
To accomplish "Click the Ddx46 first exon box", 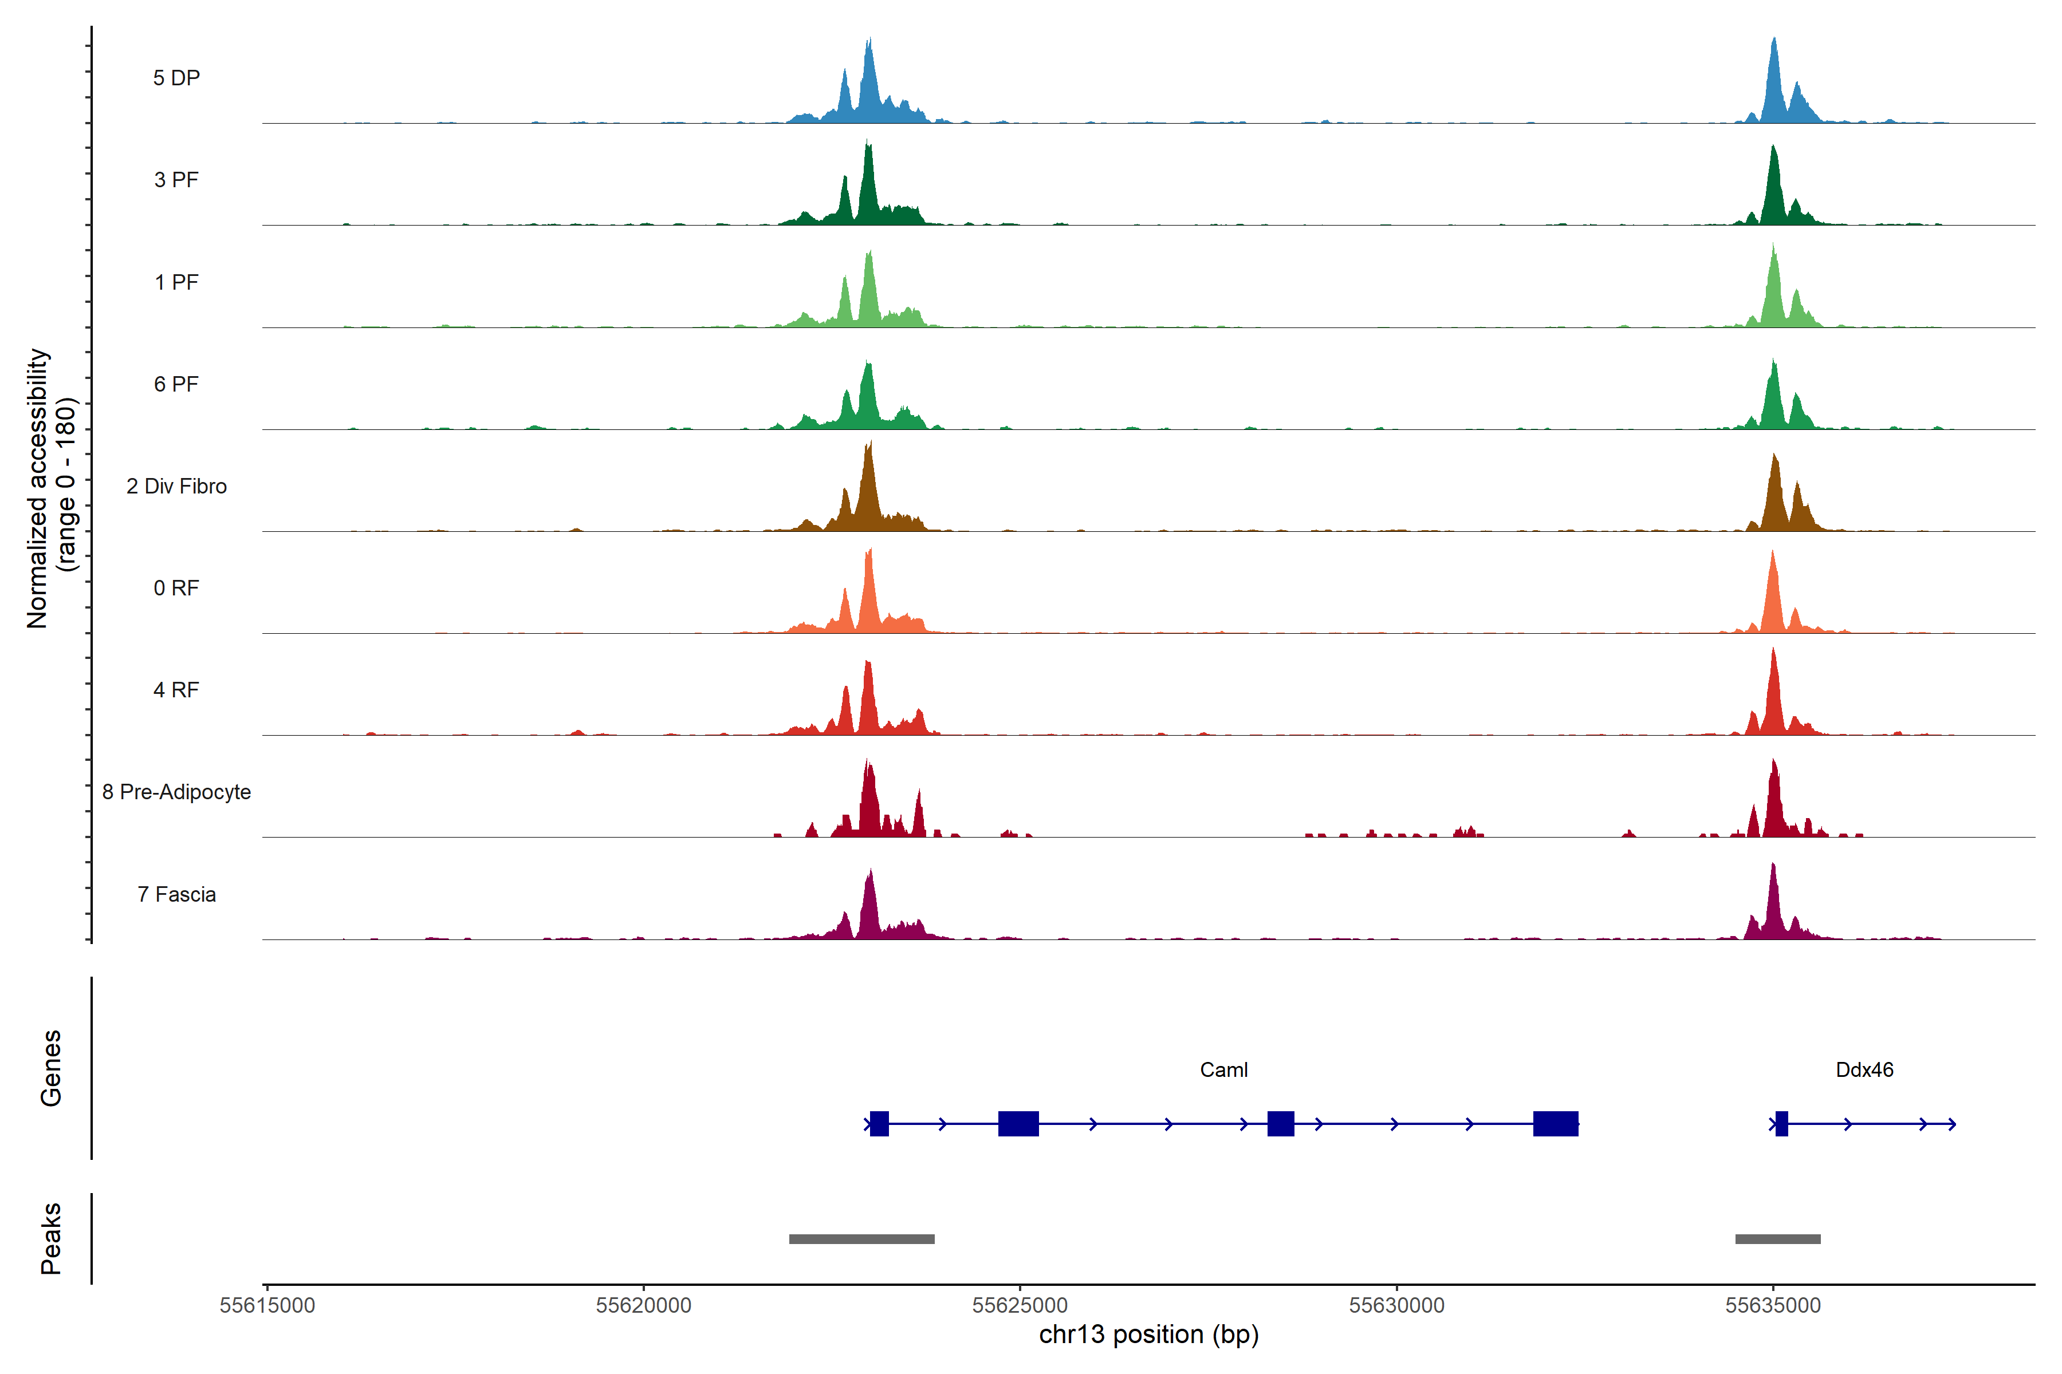I will [1781, 1123].
